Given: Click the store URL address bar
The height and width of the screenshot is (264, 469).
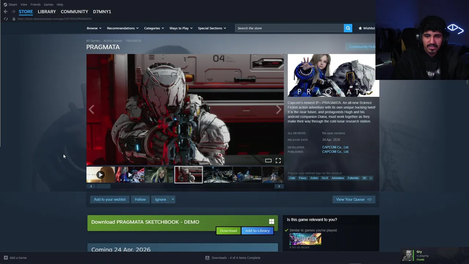Looking at the screenshot, I should click(x=55, y=19).
